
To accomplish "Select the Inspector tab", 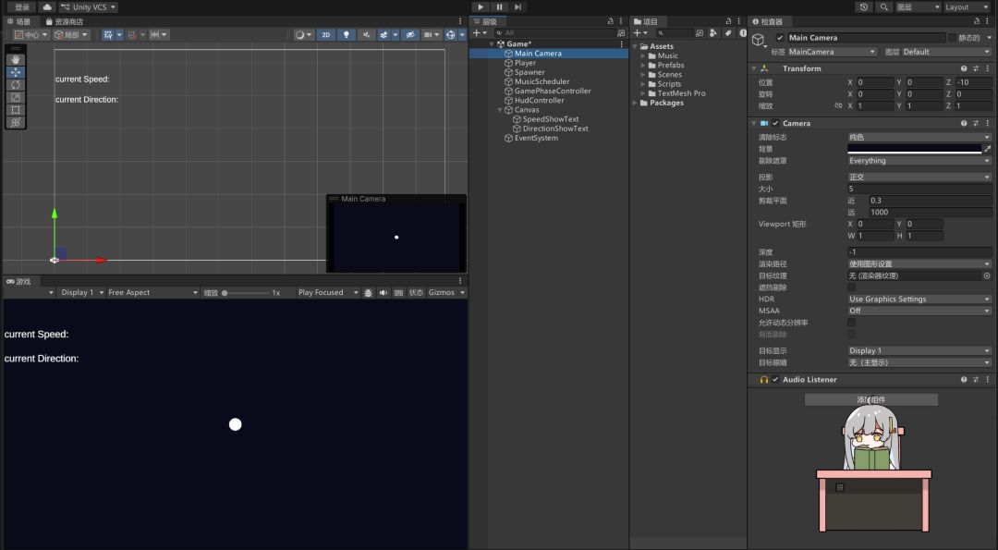I will click(x=768, y=21).
